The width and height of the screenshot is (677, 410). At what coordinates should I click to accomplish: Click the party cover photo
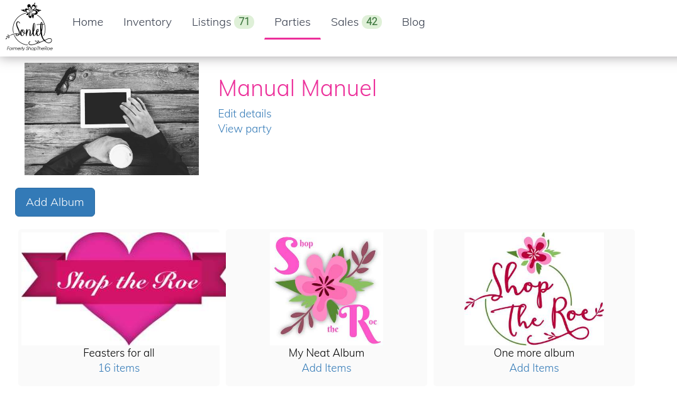click(x=111, y=119)
